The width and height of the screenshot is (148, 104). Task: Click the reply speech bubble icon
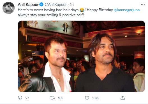click(x=20, y=98)
